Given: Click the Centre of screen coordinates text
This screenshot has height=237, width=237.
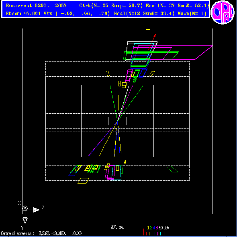Looking at the screenshot, I should tap(41, 233).
